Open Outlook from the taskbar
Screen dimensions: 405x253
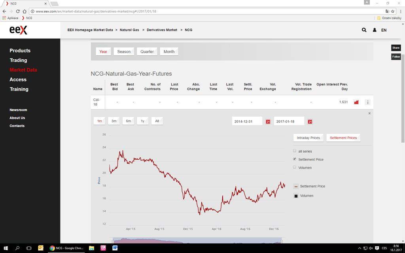click(41, 248)
